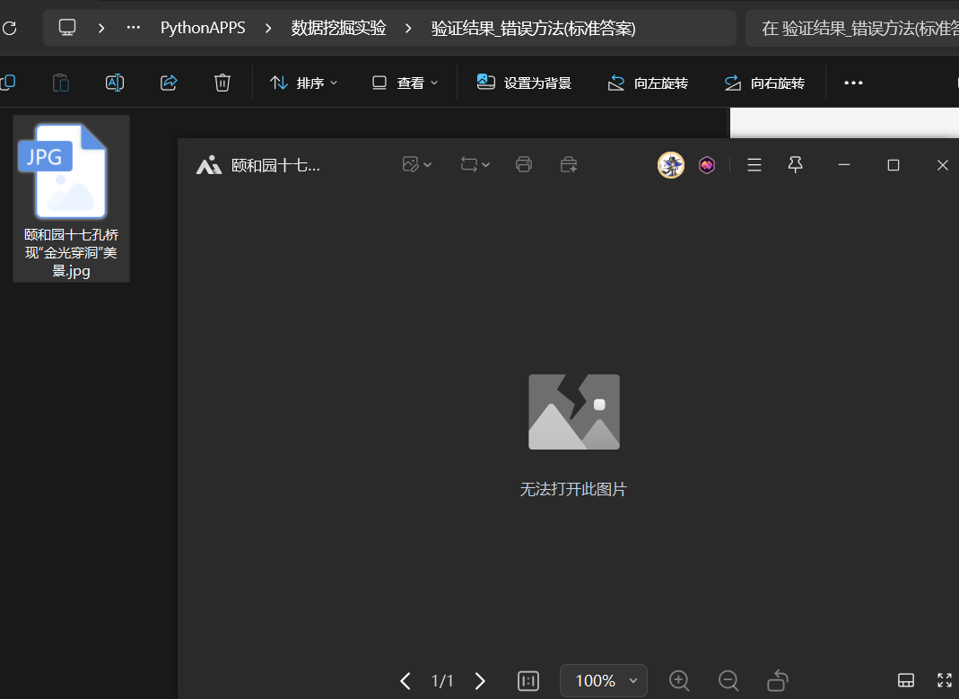Click the rename icon in Explorer toolbar

tap(115, 83)
